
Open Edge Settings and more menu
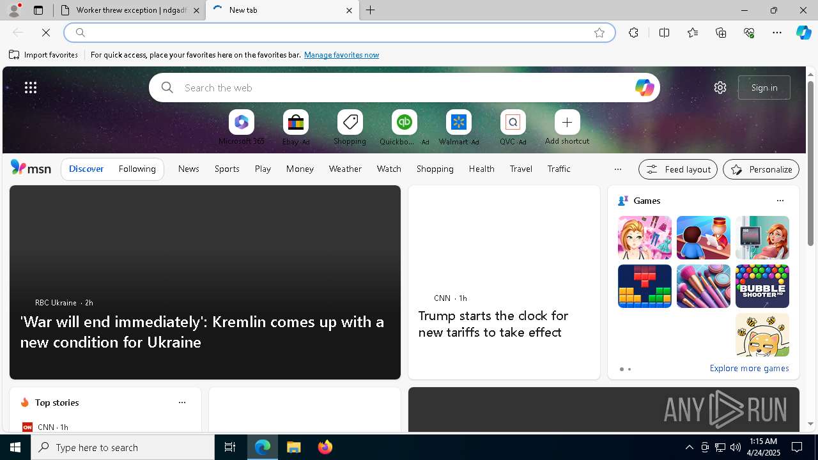coord(777,33)
